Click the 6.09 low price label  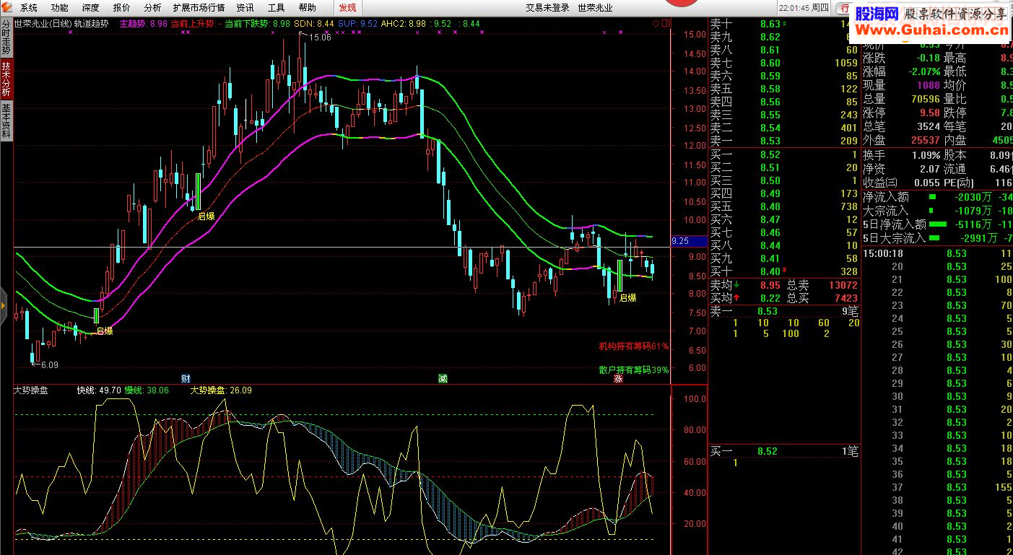pyautogui.click(x=49, y=364)
